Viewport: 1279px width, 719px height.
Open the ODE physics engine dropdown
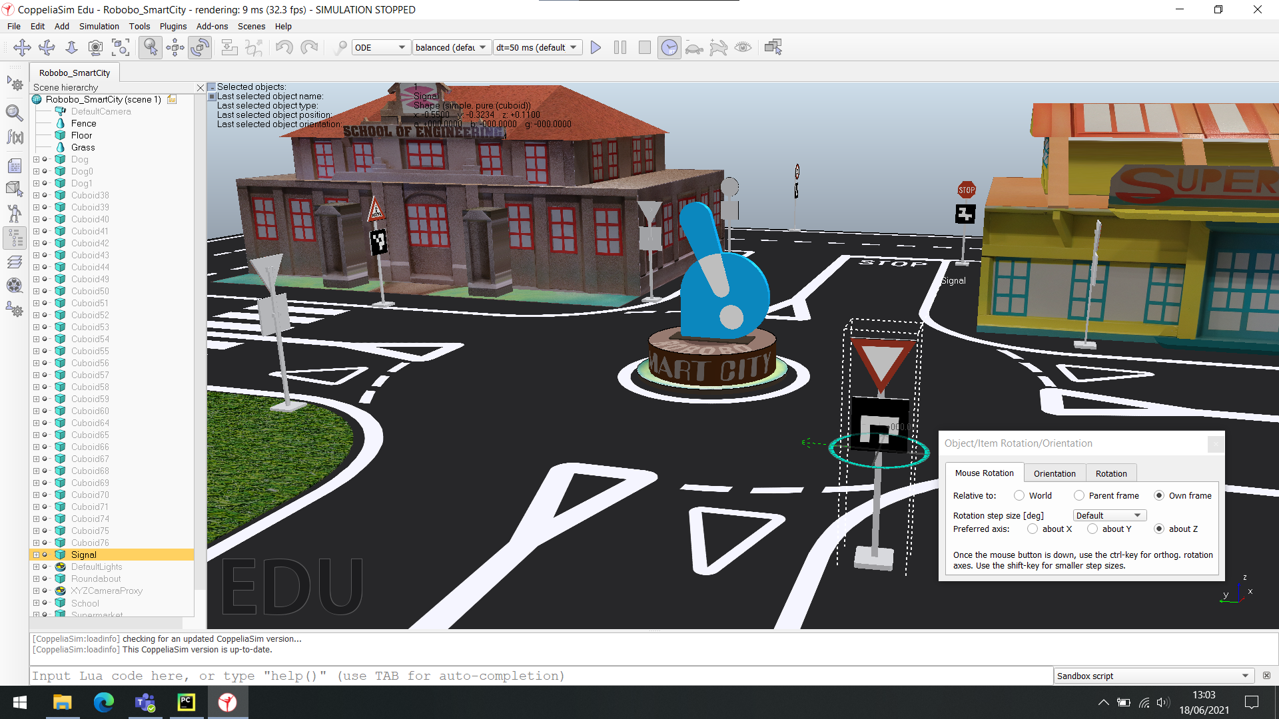click(x=380, y=47)
